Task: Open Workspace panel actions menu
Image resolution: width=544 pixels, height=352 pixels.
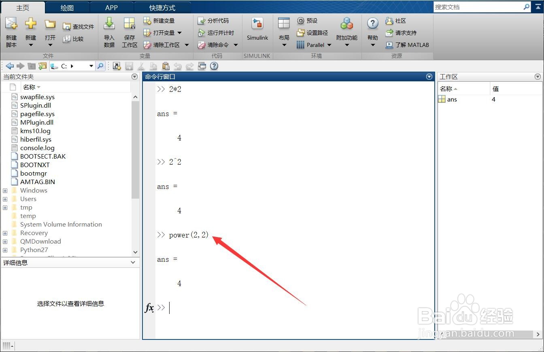Action: [x=538, y=76]
